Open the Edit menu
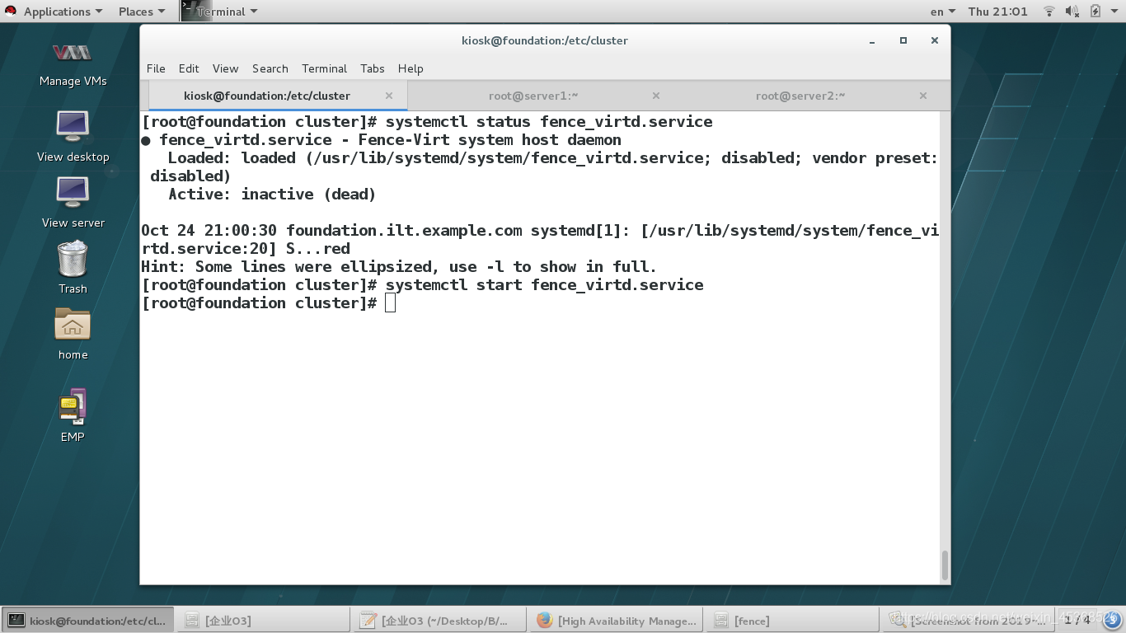1126x633 pixels. click(189, 68)
